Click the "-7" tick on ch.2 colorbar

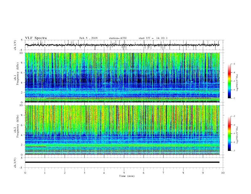pyautogui.click(x=234, y=151)
